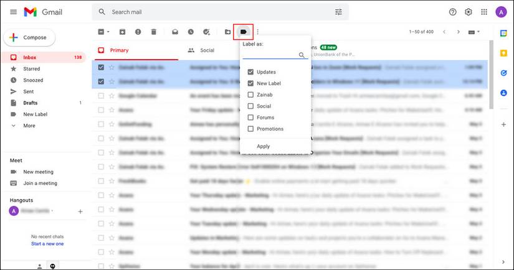The width and height of the screenshot is (514, 270).
Task: Click the Gmail logo
Action: tap(43, 12)
